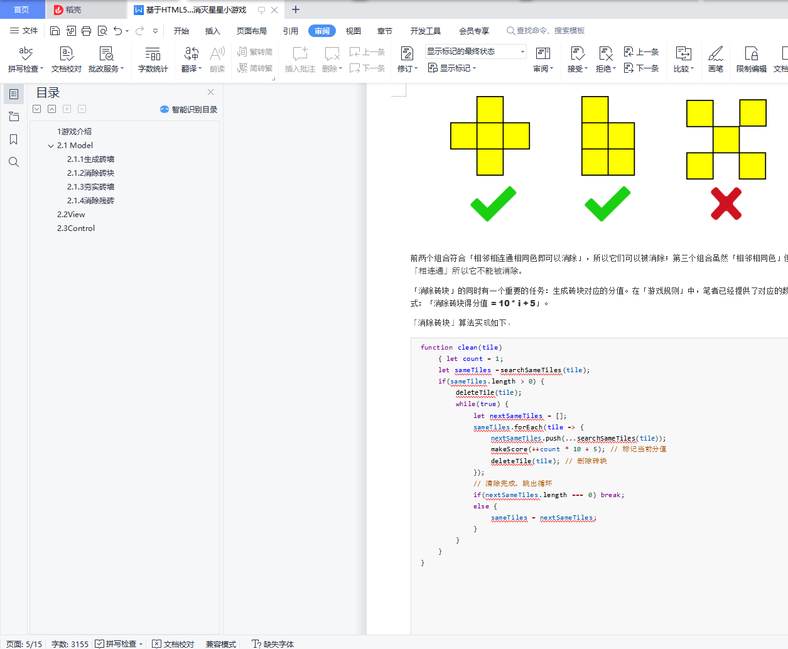The image size is (788, 649).
Task: Switch to the 插入 (Insert) ribbon tab
Action: [213, 31]
